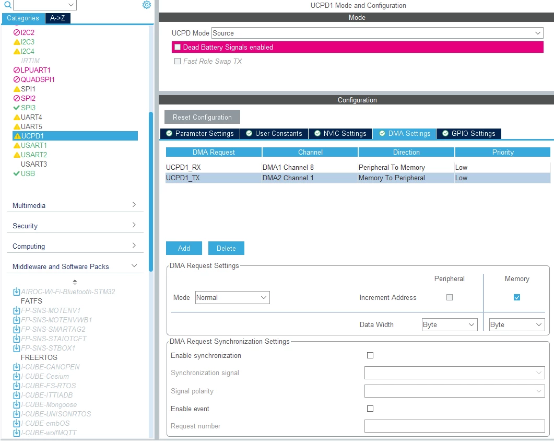This screenshot has width=554, height=442.
Task: Click the disabled icon beside I2C2
Action: pyautogui.click(x=17, y=32)
